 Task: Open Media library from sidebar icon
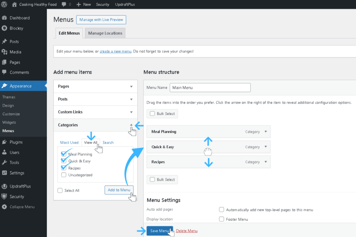point(5,52)
